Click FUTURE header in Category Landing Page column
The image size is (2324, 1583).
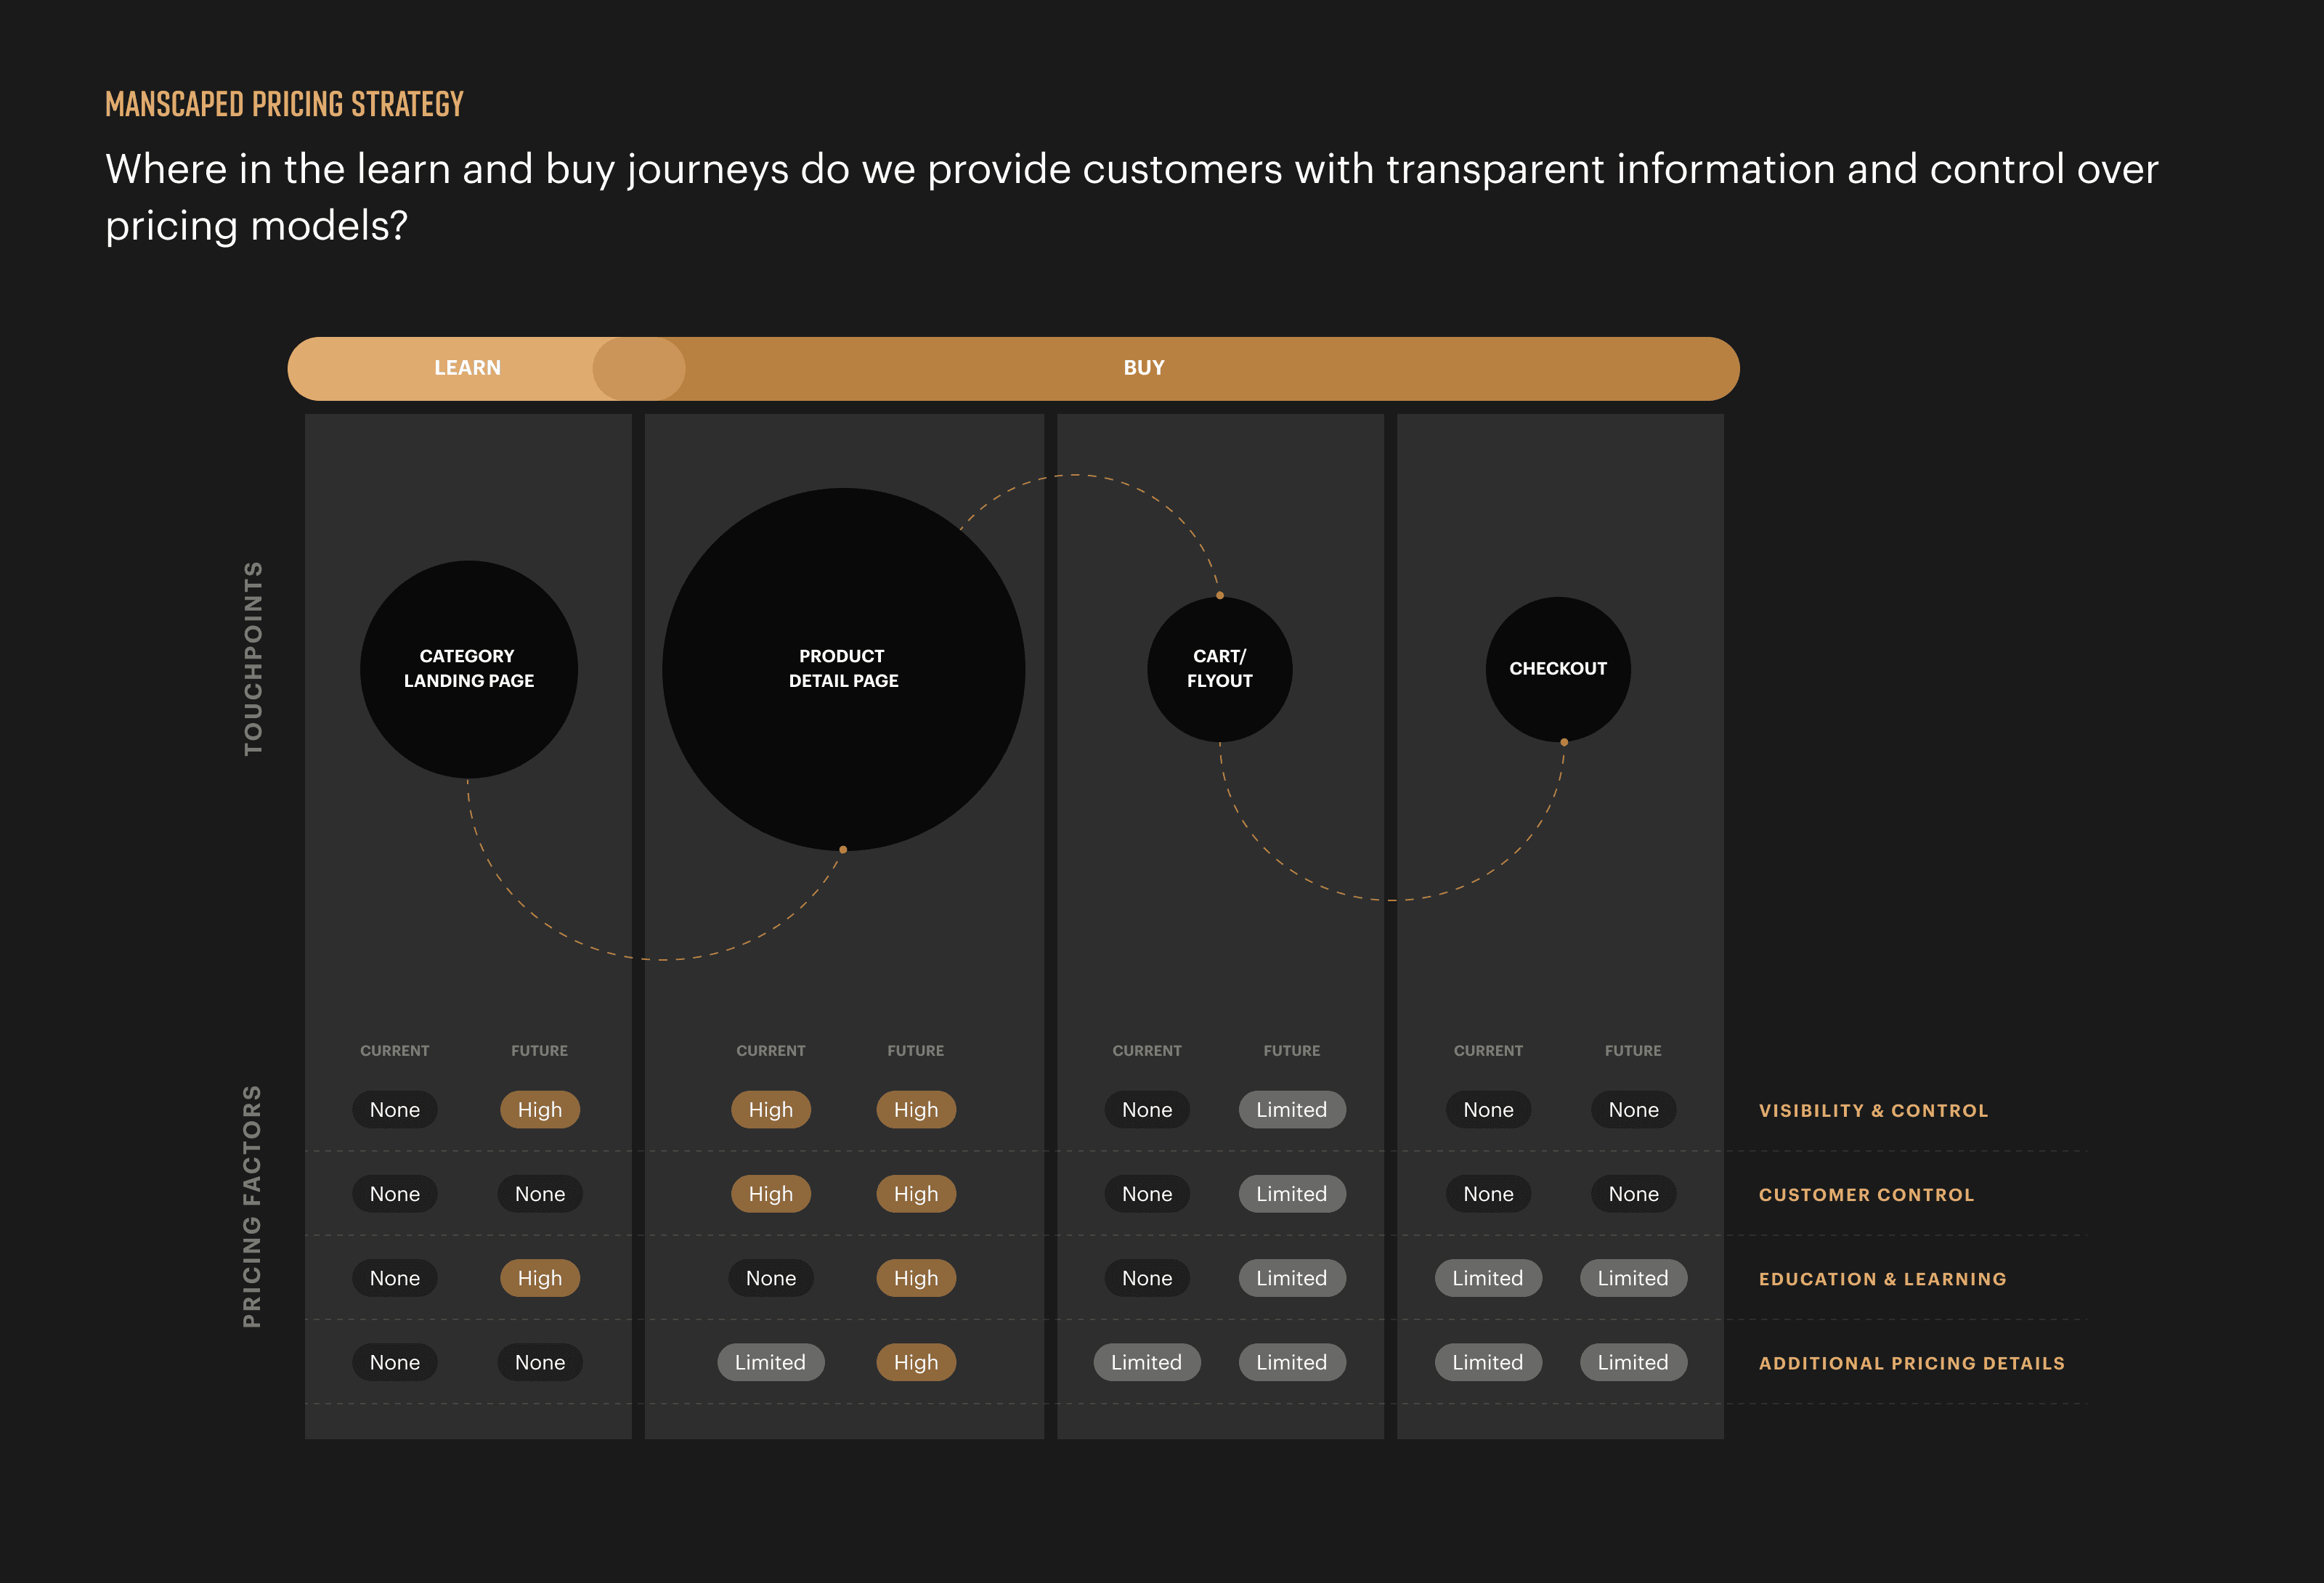pyautogui.click(x=540, y=1050)
